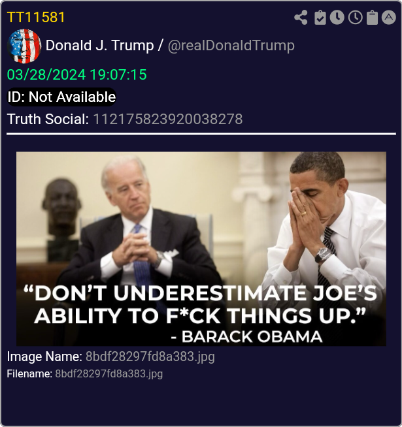402x427 pixels.
Task: Click the clipboard checkmark icon
Action: (x=320, y=18)
